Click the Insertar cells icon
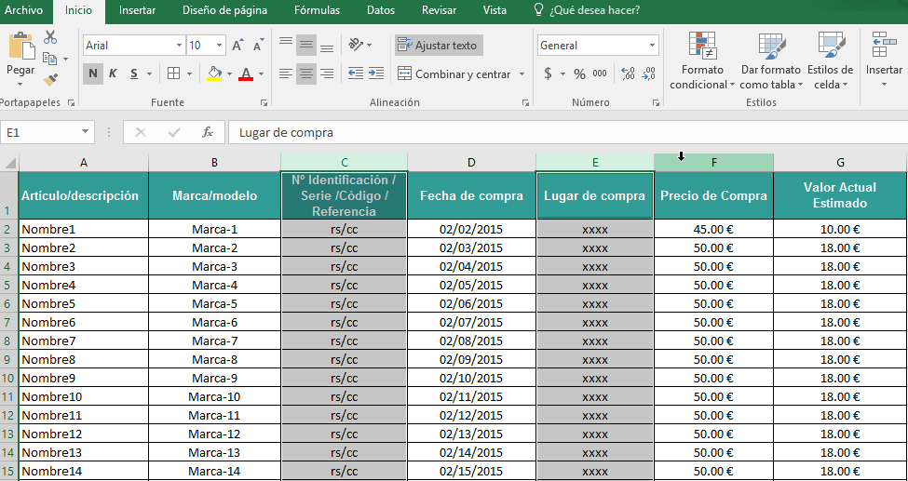The height and width of the screenshot is (481, 908). [884, 60]
